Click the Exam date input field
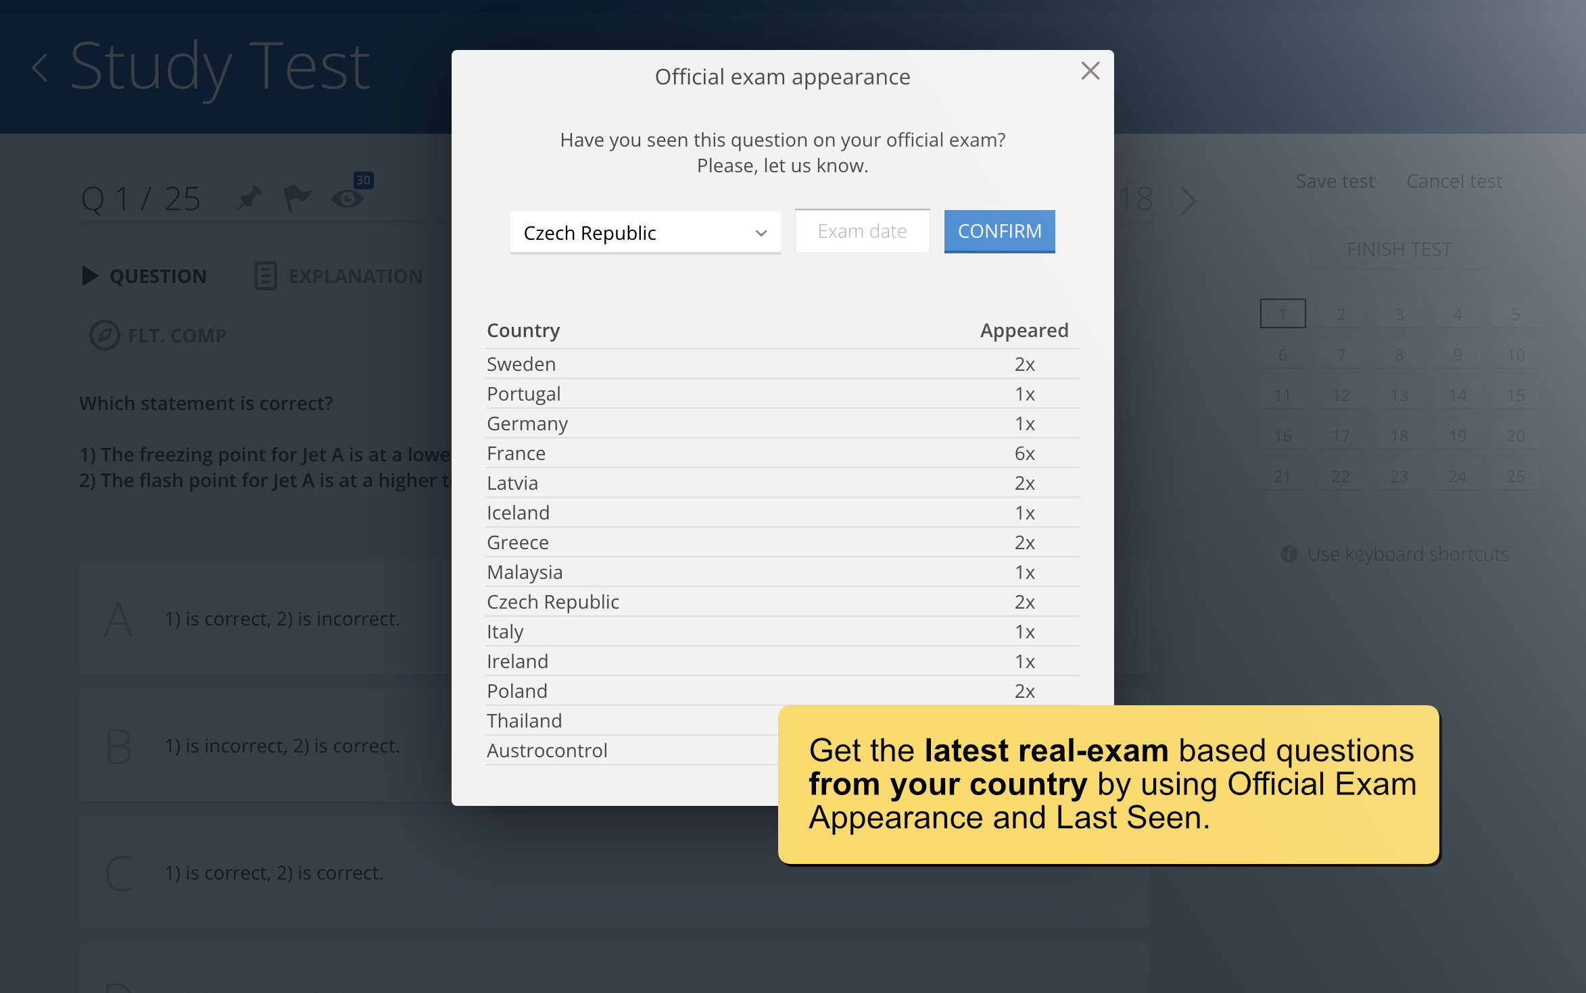The width and height of the screenshot is (1586, 993). click(x=862, y=231)
